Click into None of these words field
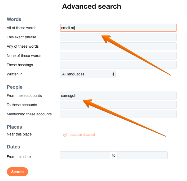 tap(118, 56)
